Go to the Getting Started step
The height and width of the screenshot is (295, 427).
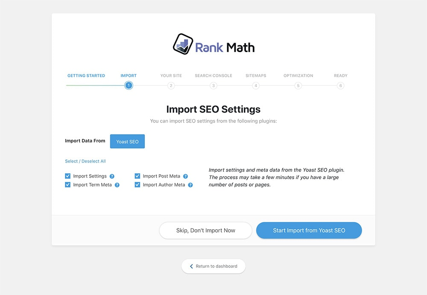coord(86,76)
